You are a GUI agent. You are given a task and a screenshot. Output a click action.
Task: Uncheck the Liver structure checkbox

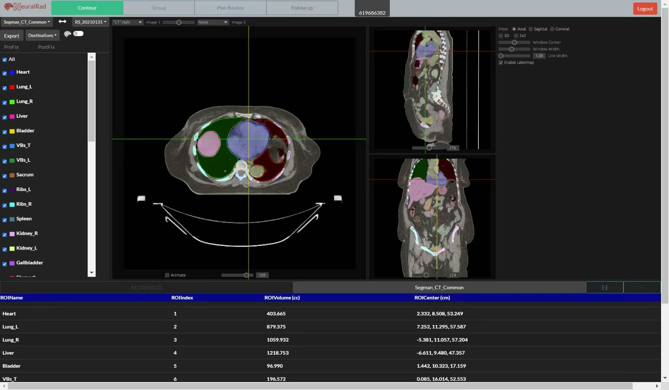coord(5,117)
